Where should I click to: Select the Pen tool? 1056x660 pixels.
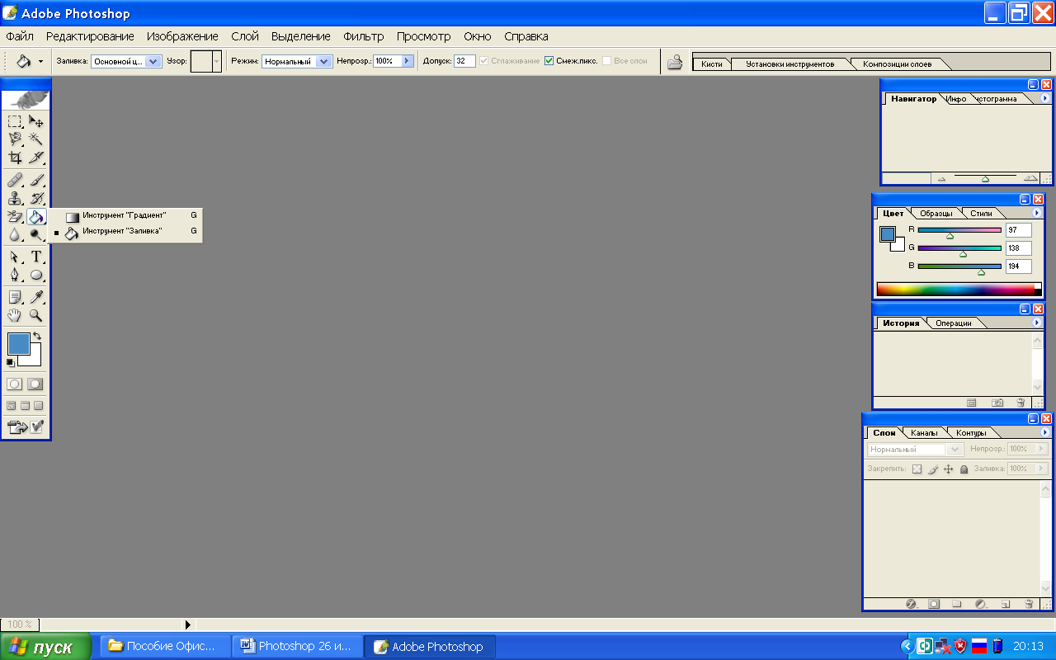pyautogui.click(x=15, y=276)
